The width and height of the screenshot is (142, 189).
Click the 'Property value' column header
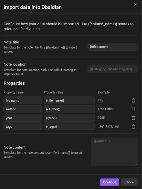pyautogui.click(x=53, y=92)
